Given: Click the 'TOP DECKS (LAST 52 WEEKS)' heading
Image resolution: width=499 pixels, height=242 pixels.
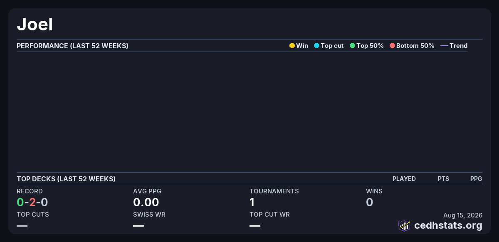Looking at the screenshot, I should pyautogui.click(x=66, y=179).
